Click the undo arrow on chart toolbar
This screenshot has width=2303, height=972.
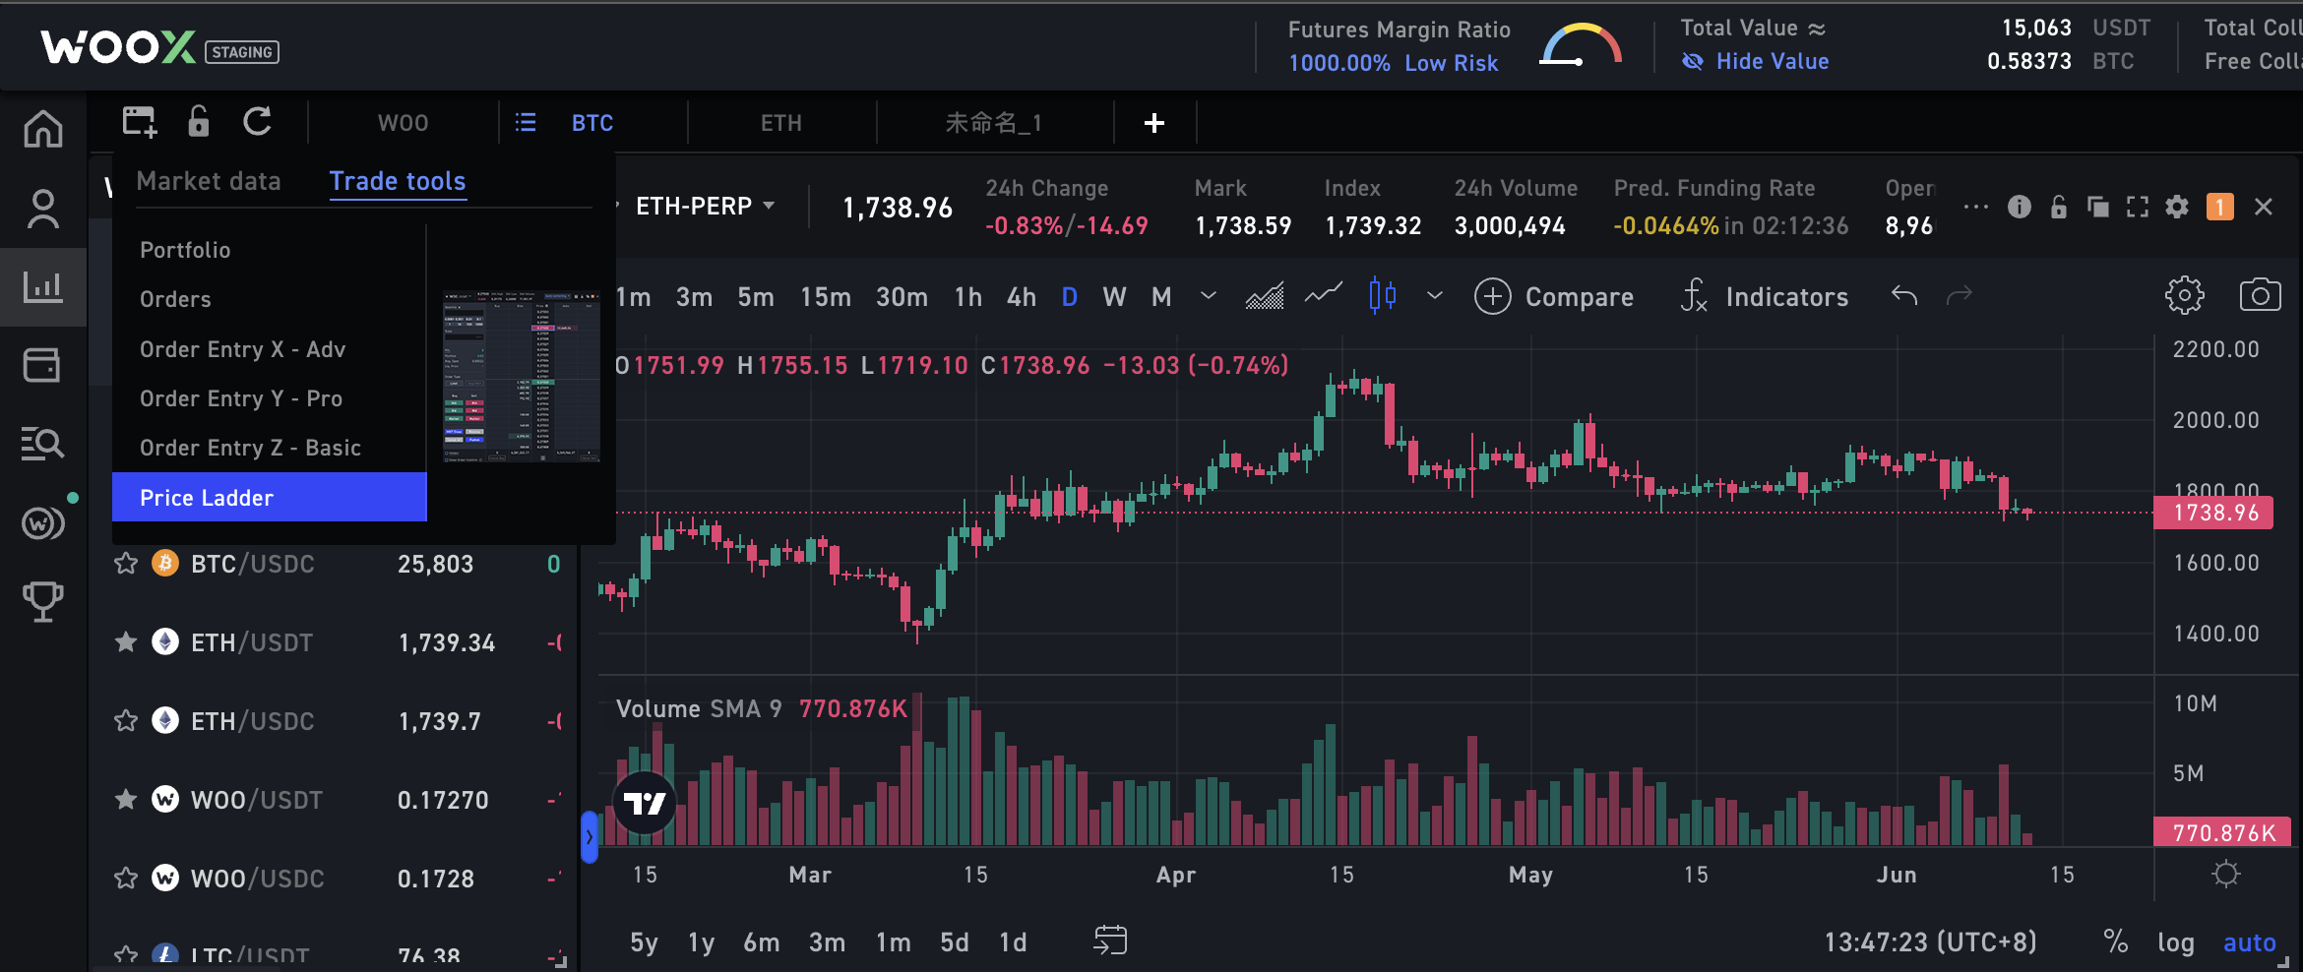point(1904,295)
